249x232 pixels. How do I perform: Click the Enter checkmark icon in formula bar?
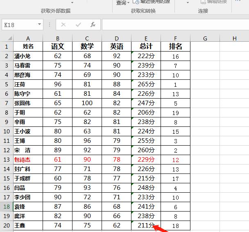(x=78, y=25)
